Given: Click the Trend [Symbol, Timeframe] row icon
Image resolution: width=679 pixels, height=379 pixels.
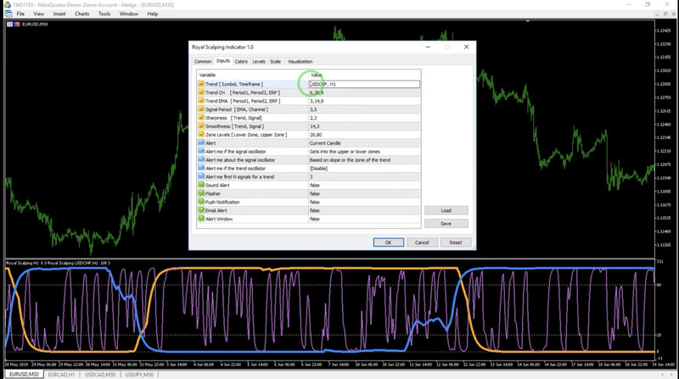Looking at the screenshot, I should click(x=201, y=84).
